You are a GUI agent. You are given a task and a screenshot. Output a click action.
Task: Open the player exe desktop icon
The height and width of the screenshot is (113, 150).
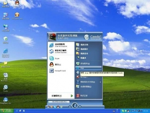pyautogui.click(x=17, y=16)
